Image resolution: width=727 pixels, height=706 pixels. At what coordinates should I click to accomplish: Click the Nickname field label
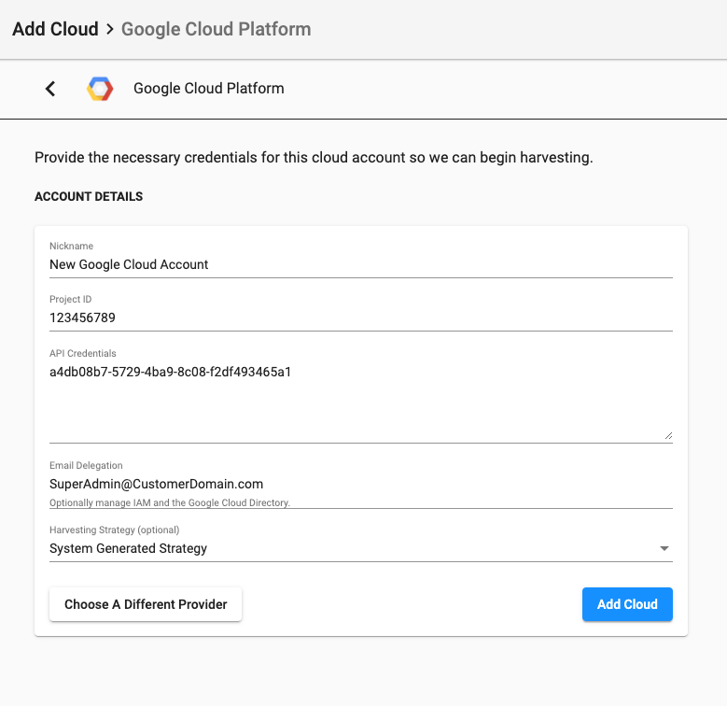point(72,246)
